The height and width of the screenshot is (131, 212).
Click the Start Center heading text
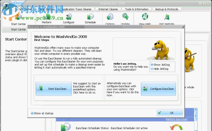coord(16,39)
